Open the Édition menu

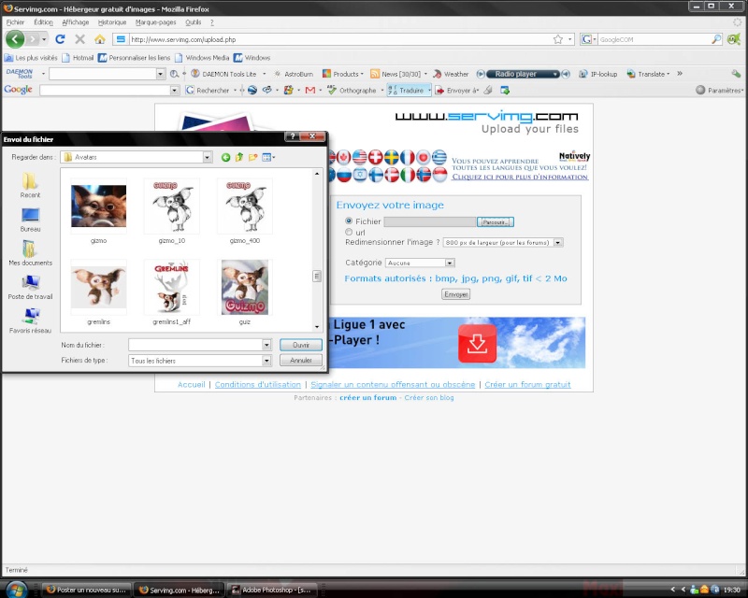coord(43,22)
